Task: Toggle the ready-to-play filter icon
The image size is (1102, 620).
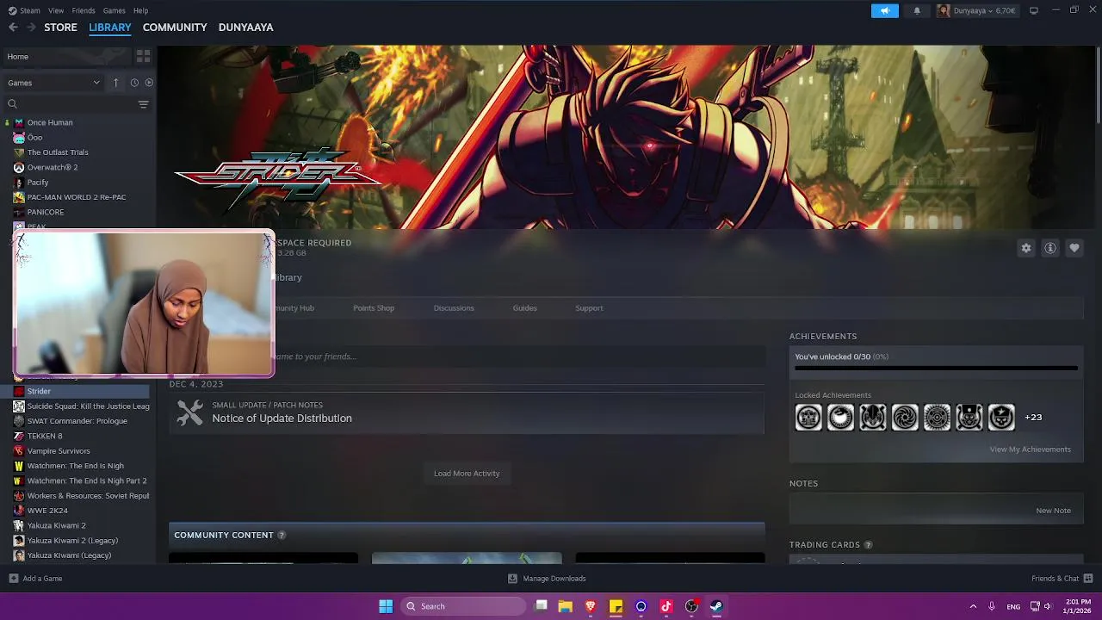Action: pyautogui.click(x=149, y=83)
